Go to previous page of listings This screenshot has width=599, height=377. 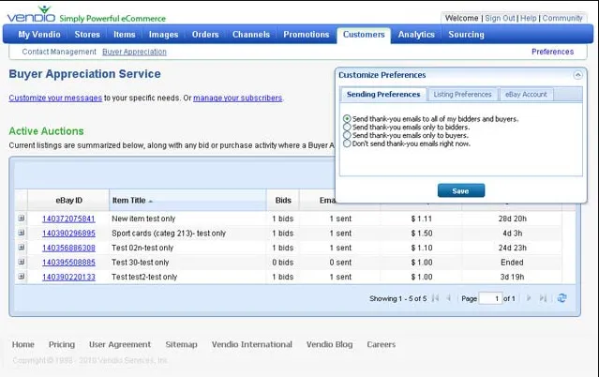(449, 298)
